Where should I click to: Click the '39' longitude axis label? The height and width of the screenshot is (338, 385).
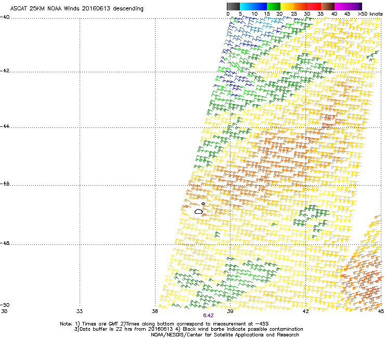point(230,311)
